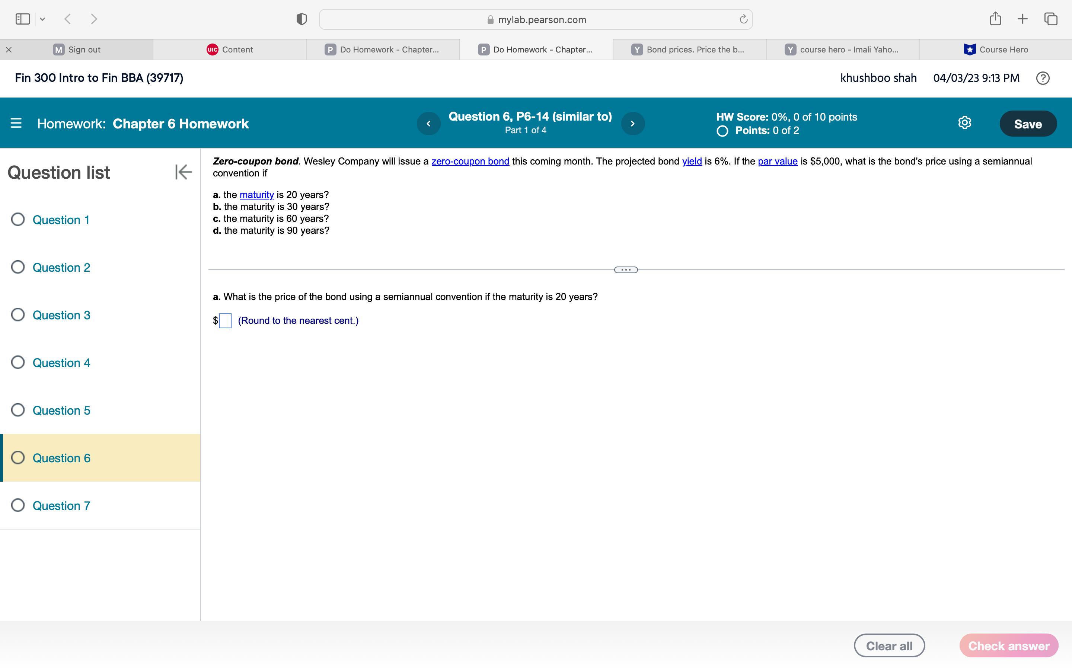Expand the sidebar dropdown chevron
Screen dimensions: 1072x670
point(43,19)
